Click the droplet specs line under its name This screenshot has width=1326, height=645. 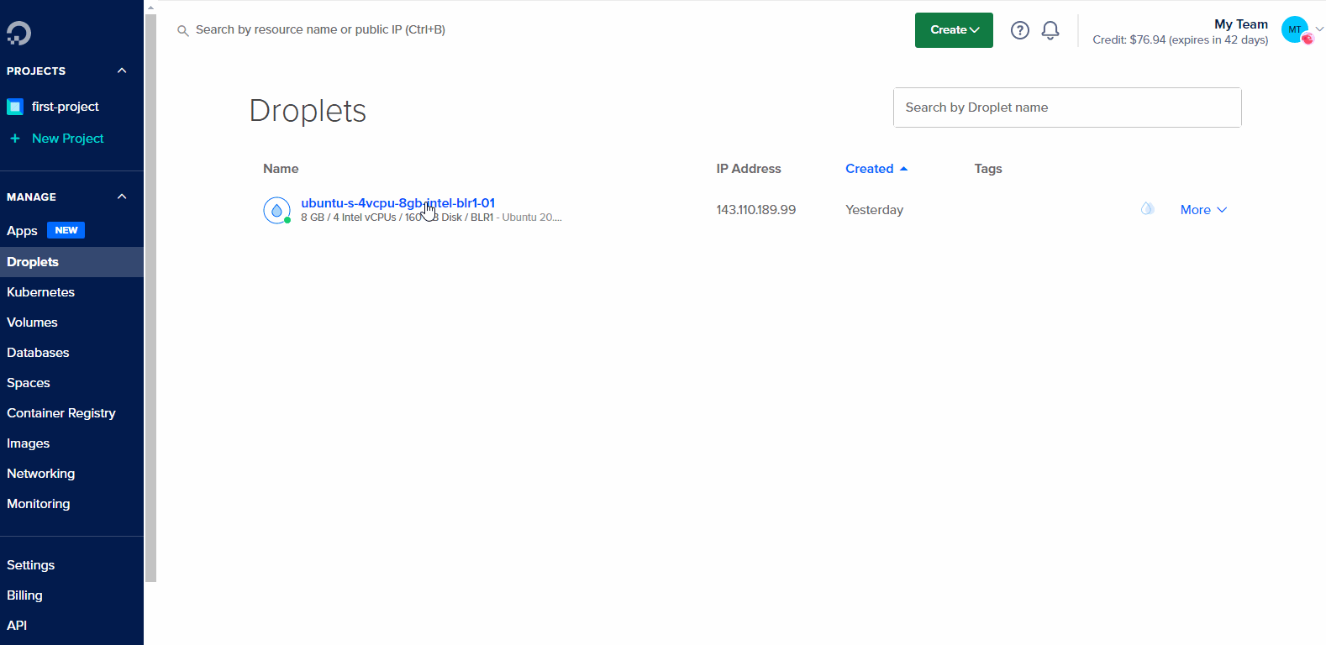pyautogui.click(x=431, y=218)
